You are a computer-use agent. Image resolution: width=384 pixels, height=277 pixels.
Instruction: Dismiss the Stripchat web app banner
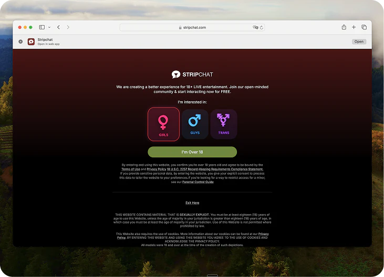[20, 41]
